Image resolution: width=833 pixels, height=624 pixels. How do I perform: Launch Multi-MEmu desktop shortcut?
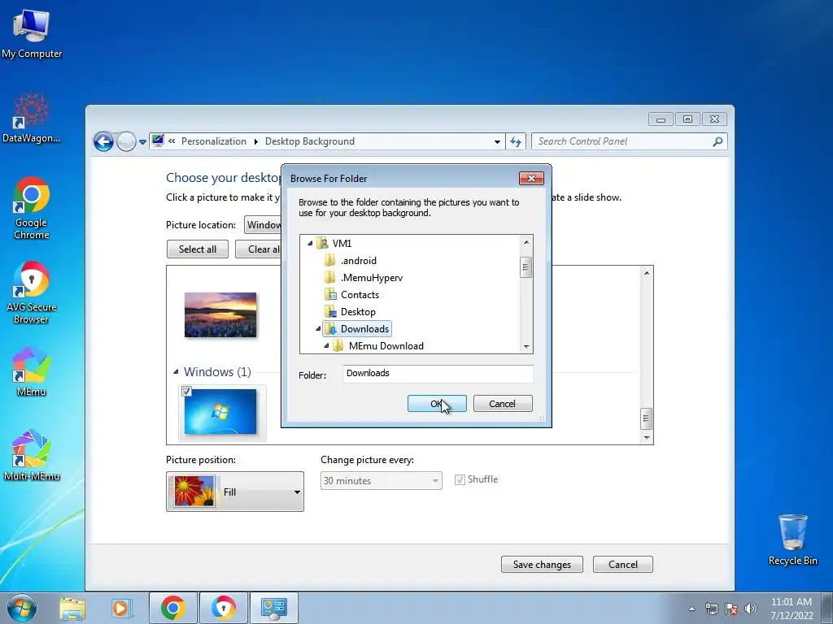[x=32, y=455]
